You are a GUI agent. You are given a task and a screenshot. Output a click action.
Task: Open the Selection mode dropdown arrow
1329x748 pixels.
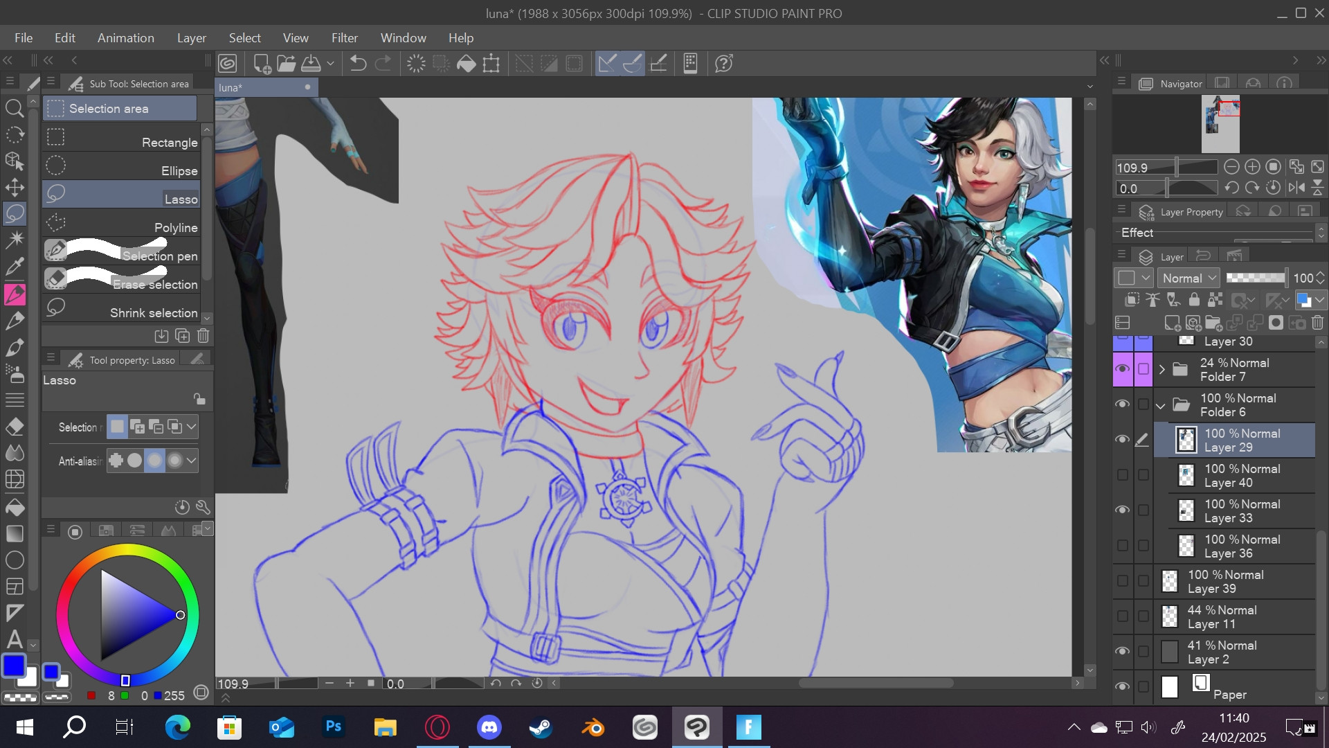pos(191,427)
